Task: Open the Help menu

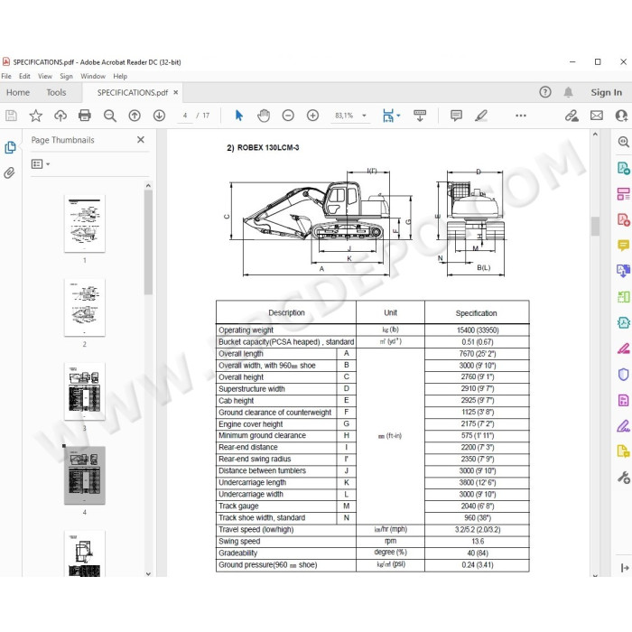Action: 120,76
